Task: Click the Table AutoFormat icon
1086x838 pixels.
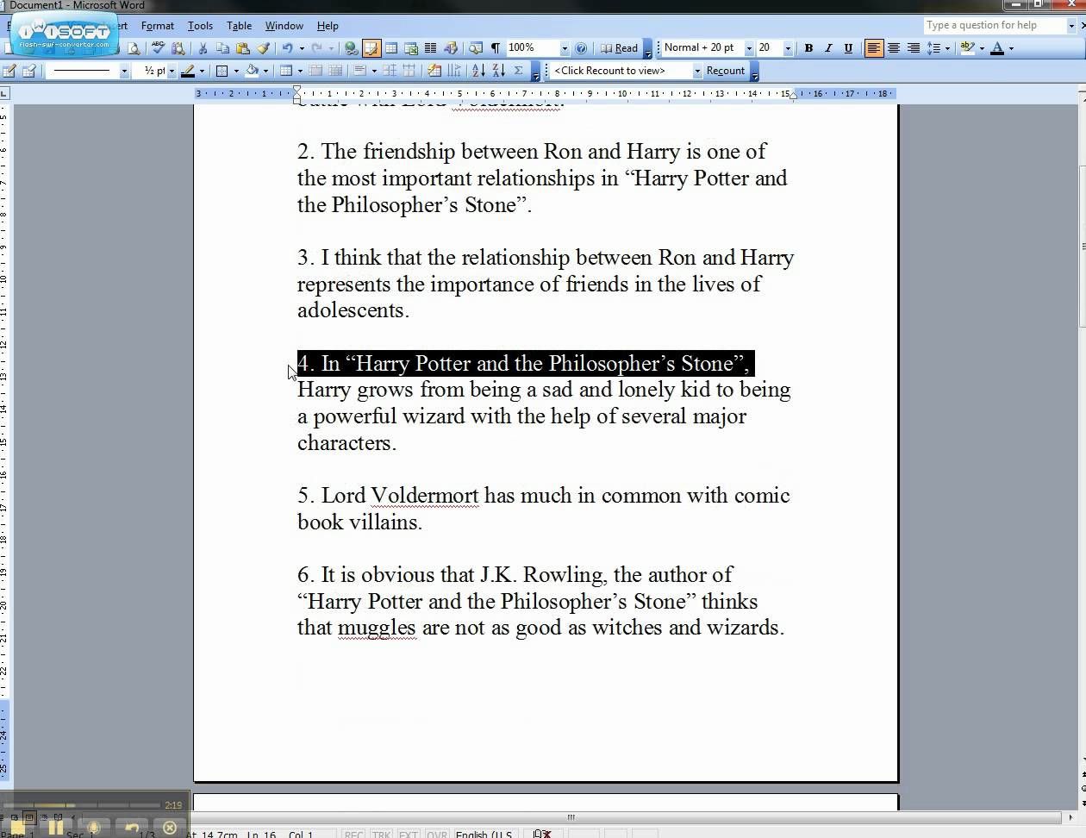Action: [434, 71]
